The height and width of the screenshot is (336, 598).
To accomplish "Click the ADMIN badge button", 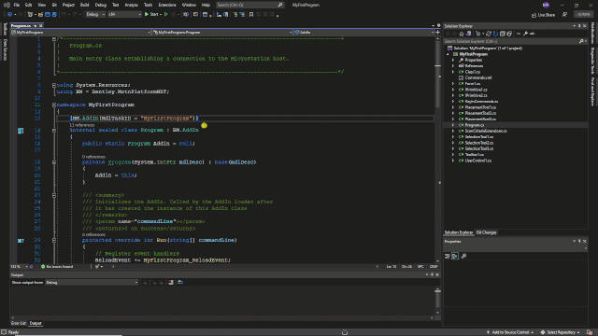I will [x=583, y=15].
